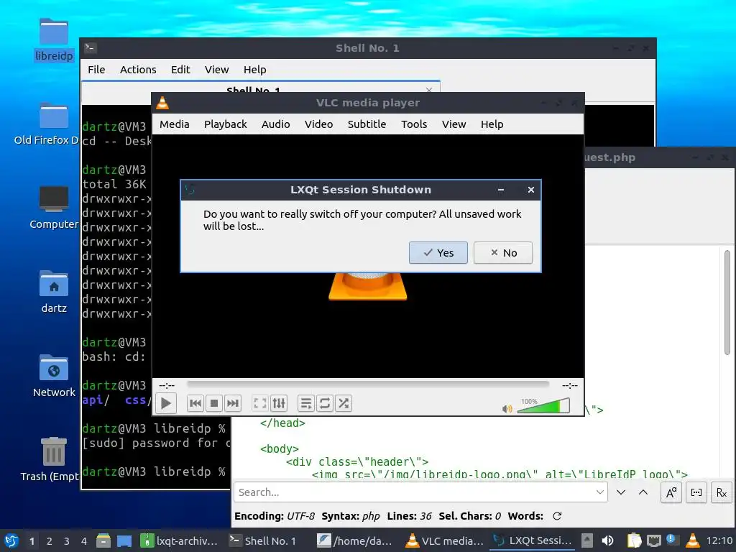The width and height of the screenshot is (736, 552).
Task: Click the show desktop panel icon
Action: click(x=124, y=540)
